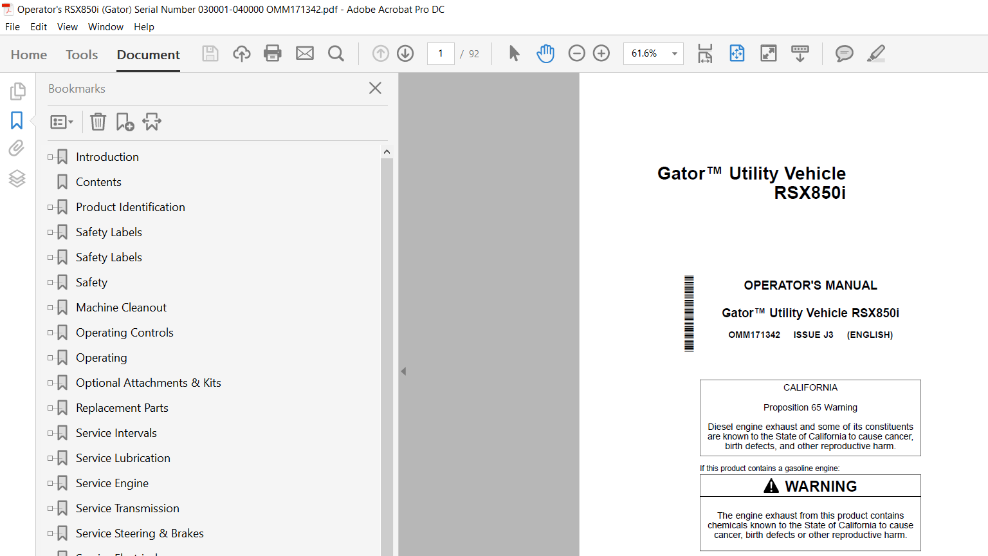Jump to the Contents bookmark
Viewport: 988px width, 556px height.
coord(98,182)
